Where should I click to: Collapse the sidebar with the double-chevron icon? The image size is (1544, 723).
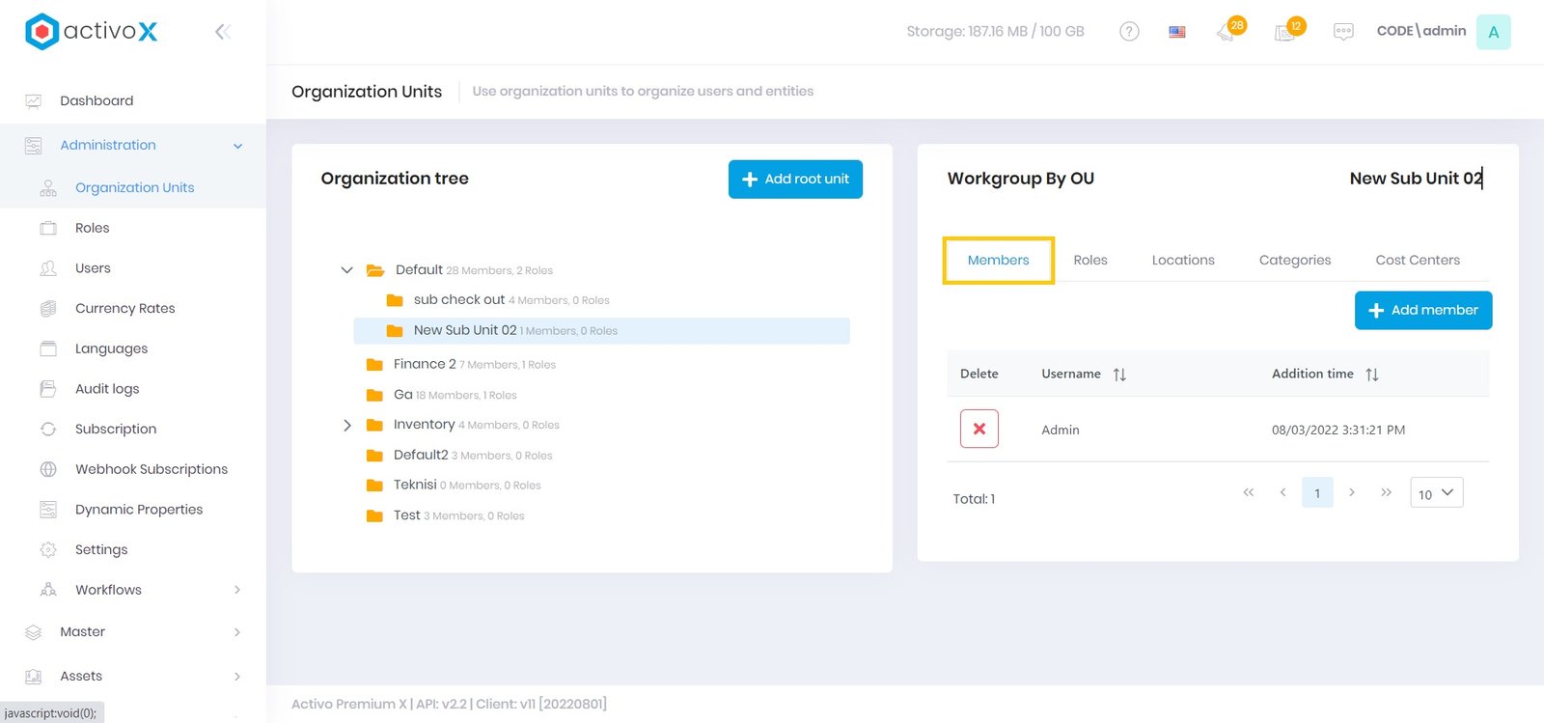(x=222, y=32)
